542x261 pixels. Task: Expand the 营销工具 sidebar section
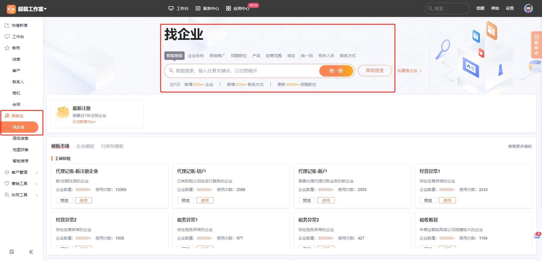click(x=20, y=183)
